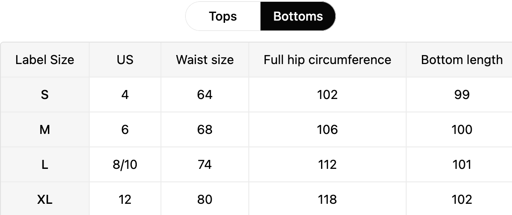
Task: Select the S label size row cell
Action: (x=45, y=95)
